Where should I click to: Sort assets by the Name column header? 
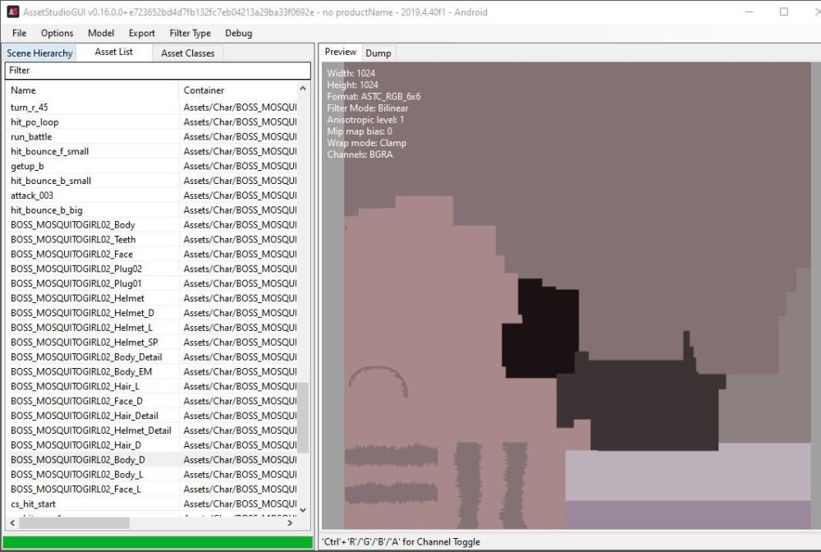pyautogui.click(x=23, y=90)
